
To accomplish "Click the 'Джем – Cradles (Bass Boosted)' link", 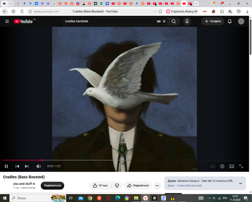I will click(185, 185).
